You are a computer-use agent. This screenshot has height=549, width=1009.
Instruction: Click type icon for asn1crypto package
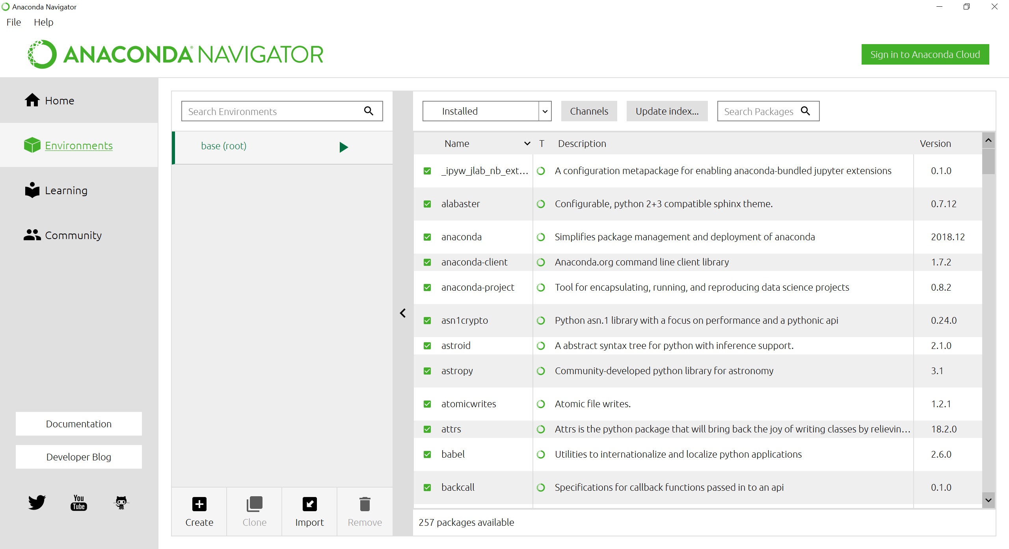[x=541, y=321]
